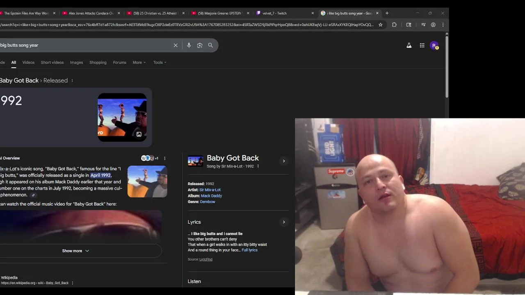The height and width of the screenshot is (295, 525).
Task: Expand Show more in AI Overview
Action: (x=75, y=251)
